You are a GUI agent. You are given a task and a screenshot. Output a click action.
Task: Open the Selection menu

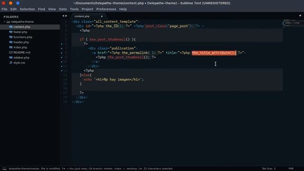click(x=28, y=9)
